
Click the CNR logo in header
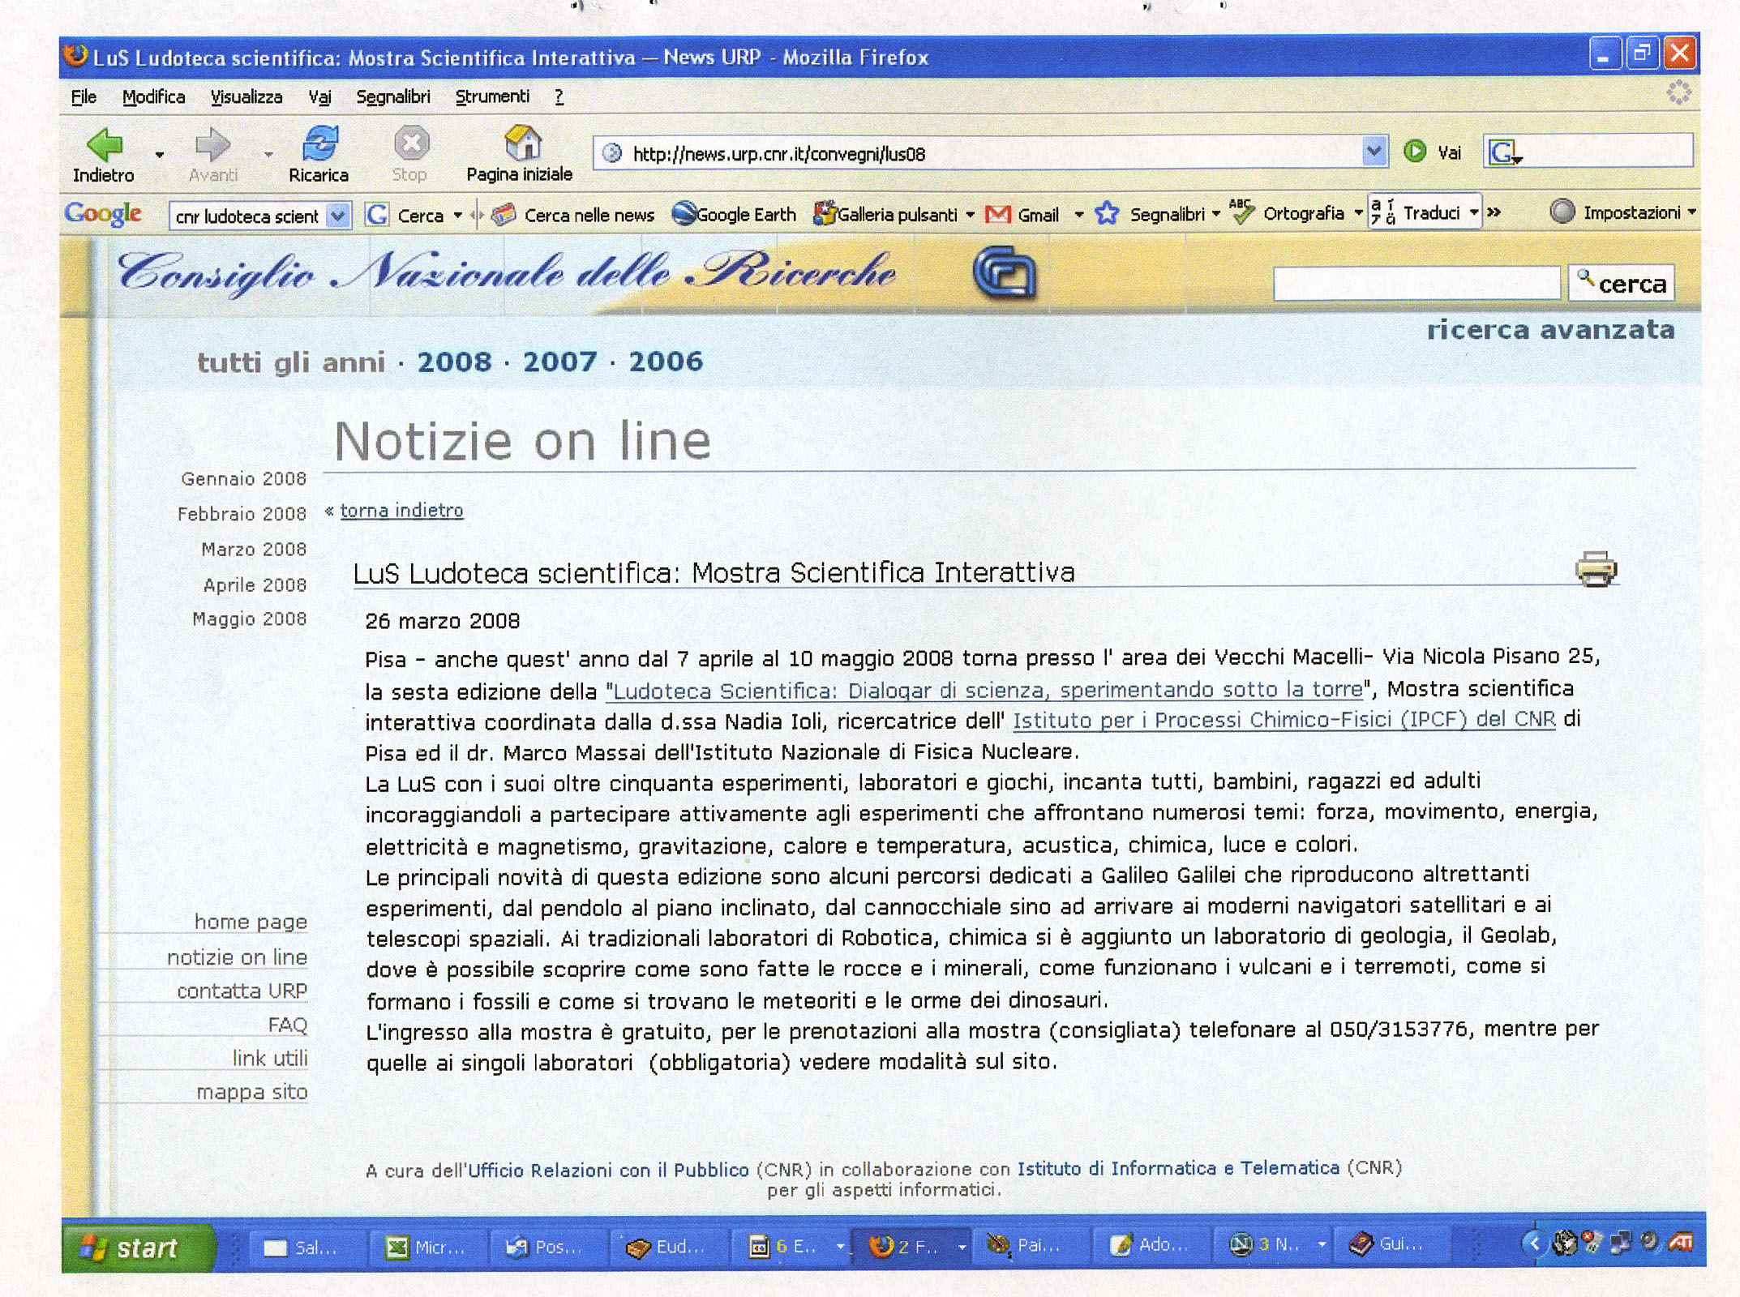pos(1004,273)
